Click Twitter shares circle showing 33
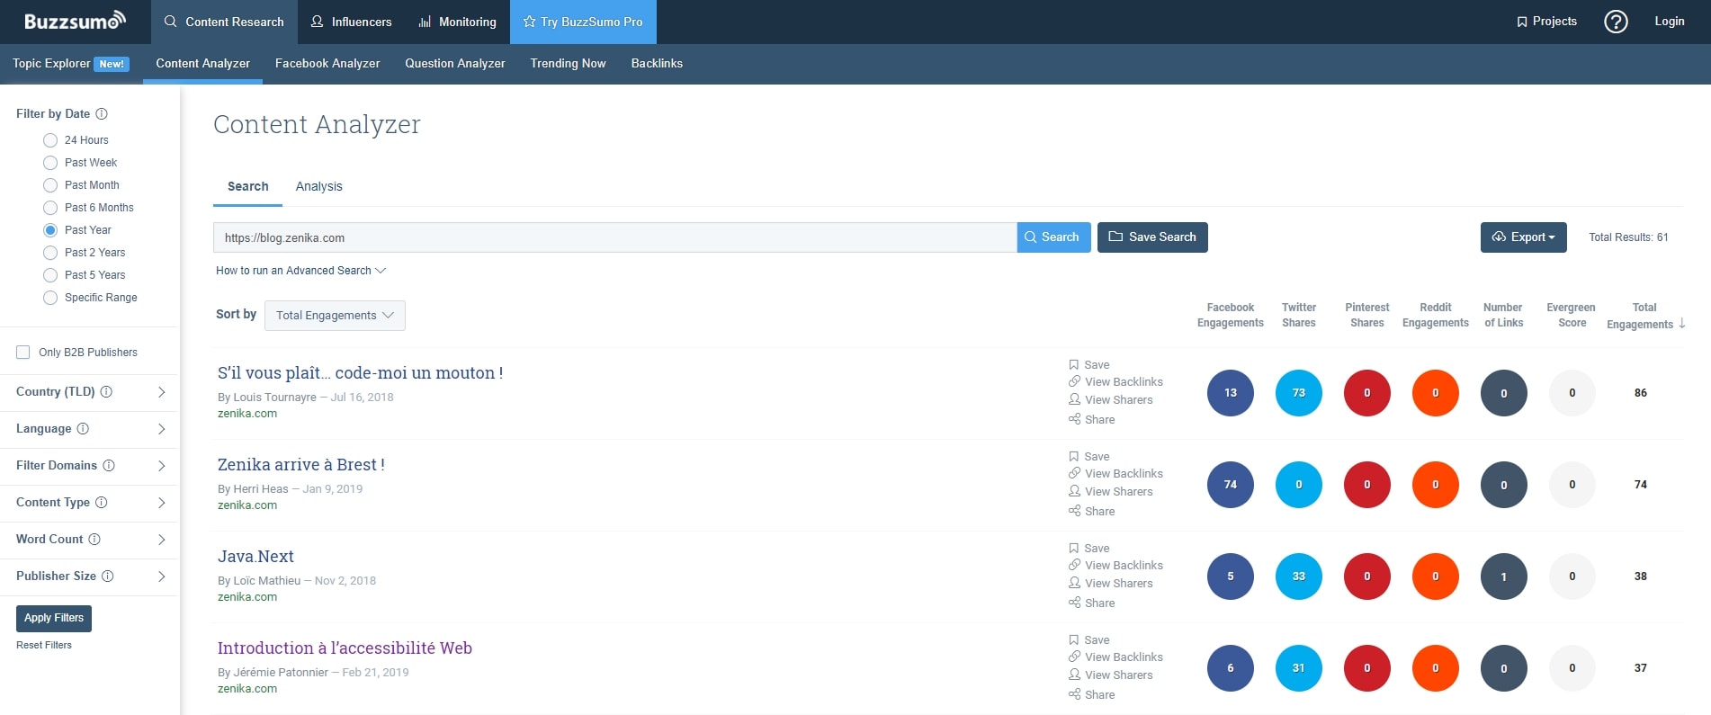Screen dimensions: 1711x715 pos(1299,576)
